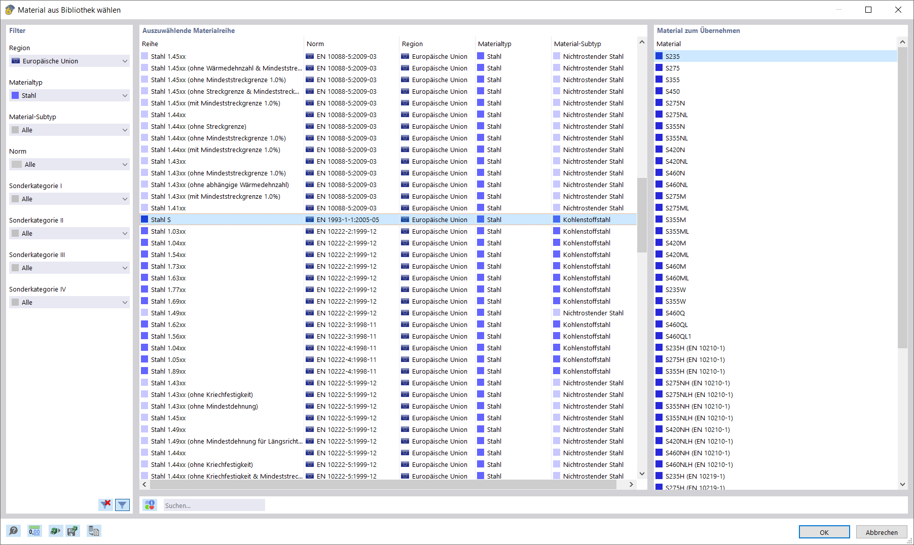914x545 pixels.
Task: Click the database-to-document icon
Action: 94,531
